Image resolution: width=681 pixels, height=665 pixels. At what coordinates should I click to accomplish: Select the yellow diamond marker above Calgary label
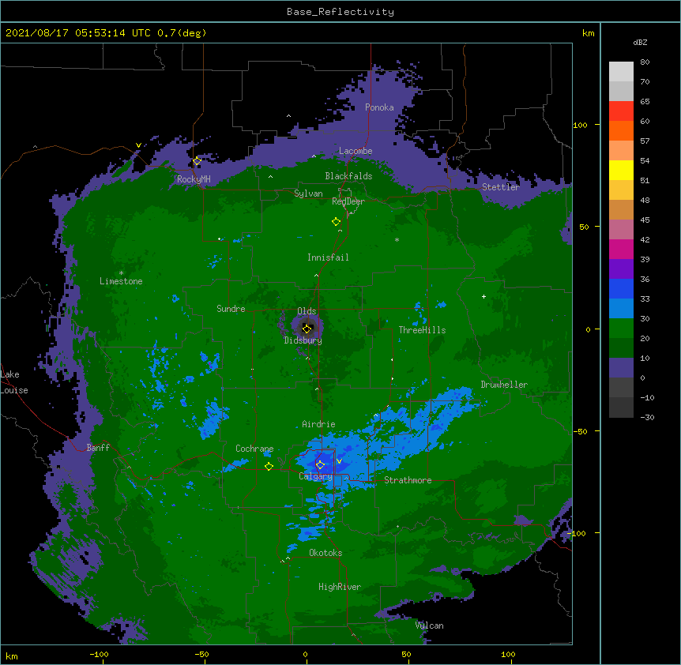click(320, 465)
